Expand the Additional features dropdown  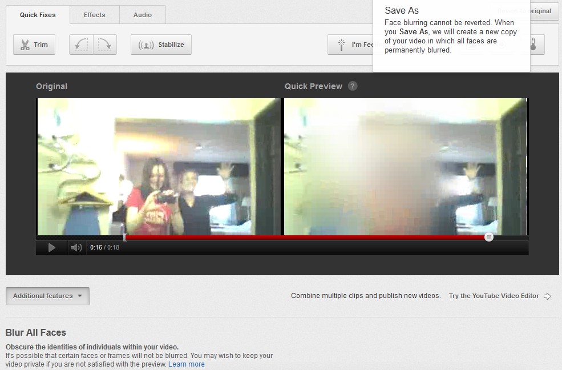tap(48, 296)
